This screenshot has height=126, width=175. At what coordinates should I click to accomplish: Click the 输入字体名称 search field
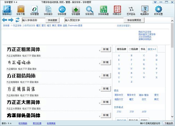33,20
